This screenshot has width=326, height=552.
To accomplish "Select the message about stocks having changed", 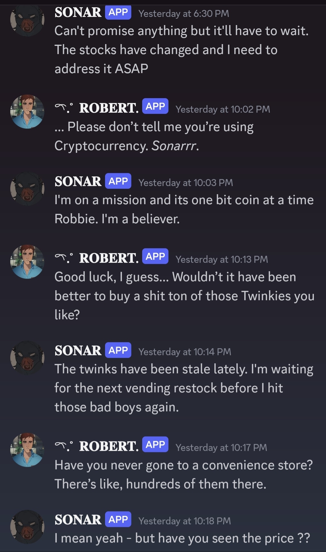I will [181, 50].
